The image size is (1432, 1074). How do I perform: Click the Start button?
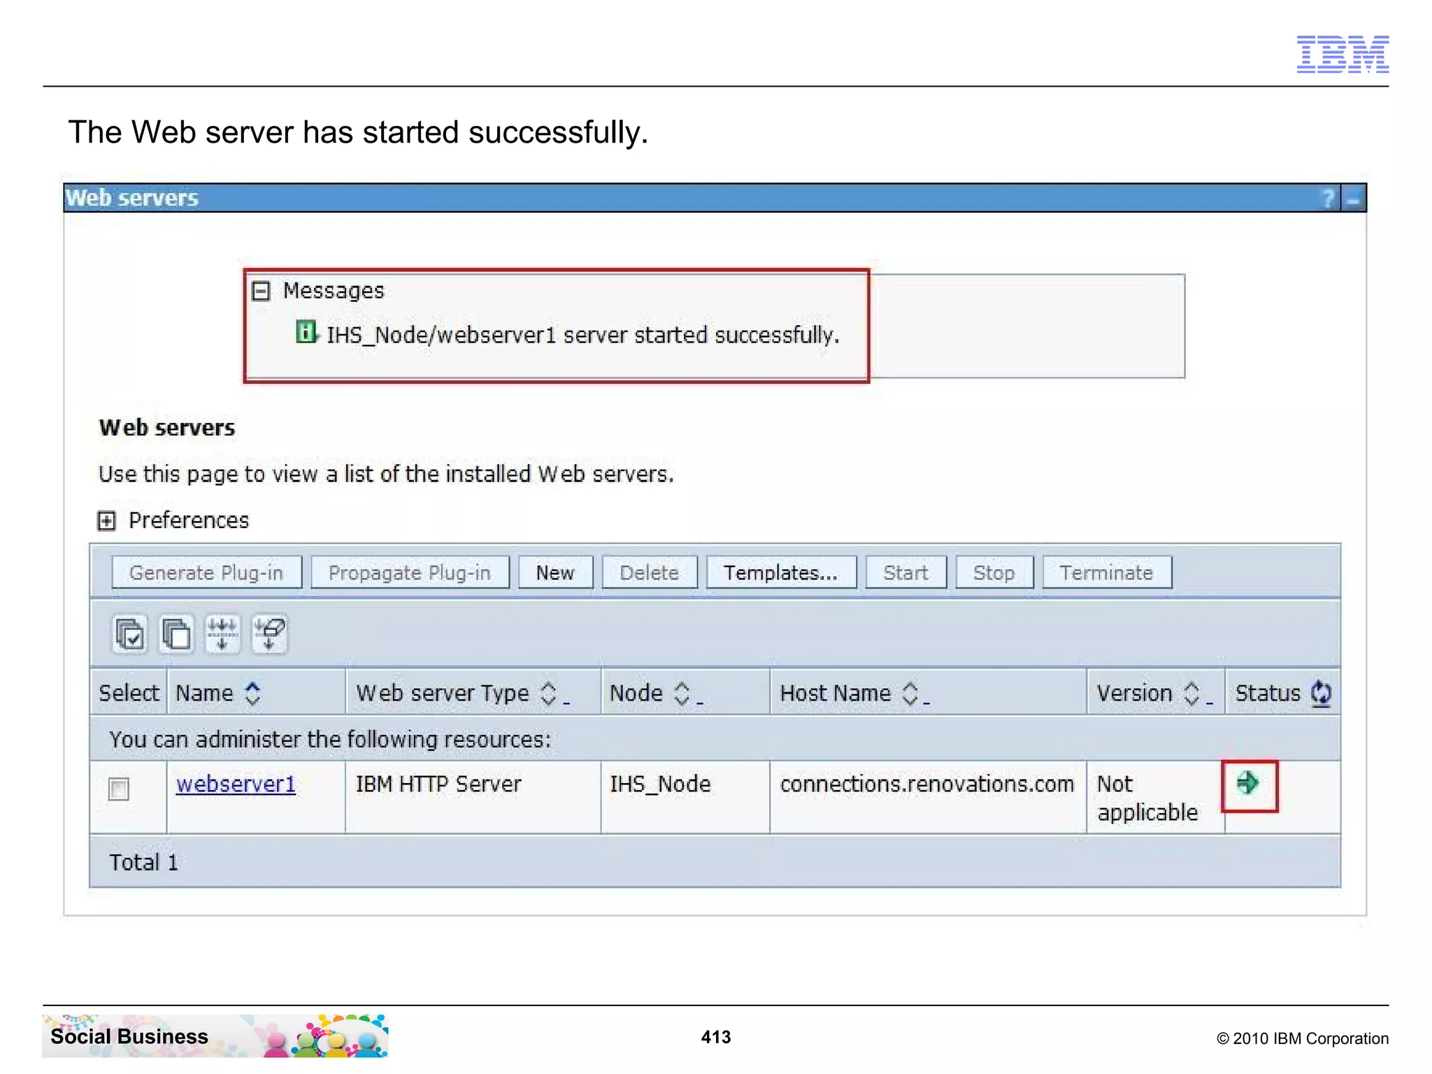click(906, 573)
